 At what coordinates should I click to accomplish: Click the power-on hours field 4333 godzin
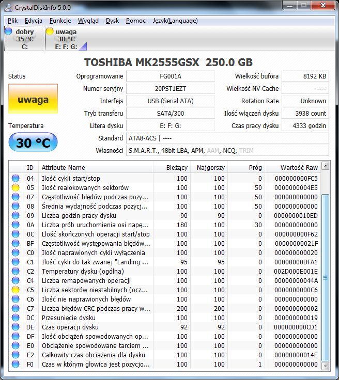[305, 126]
